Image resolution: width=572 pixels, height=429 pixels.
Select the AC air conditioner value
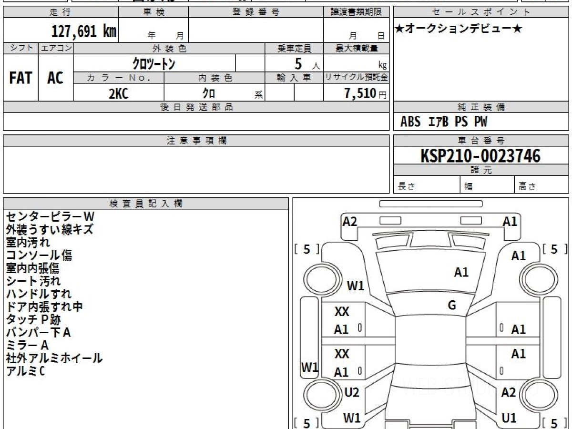tap(55, 78)
